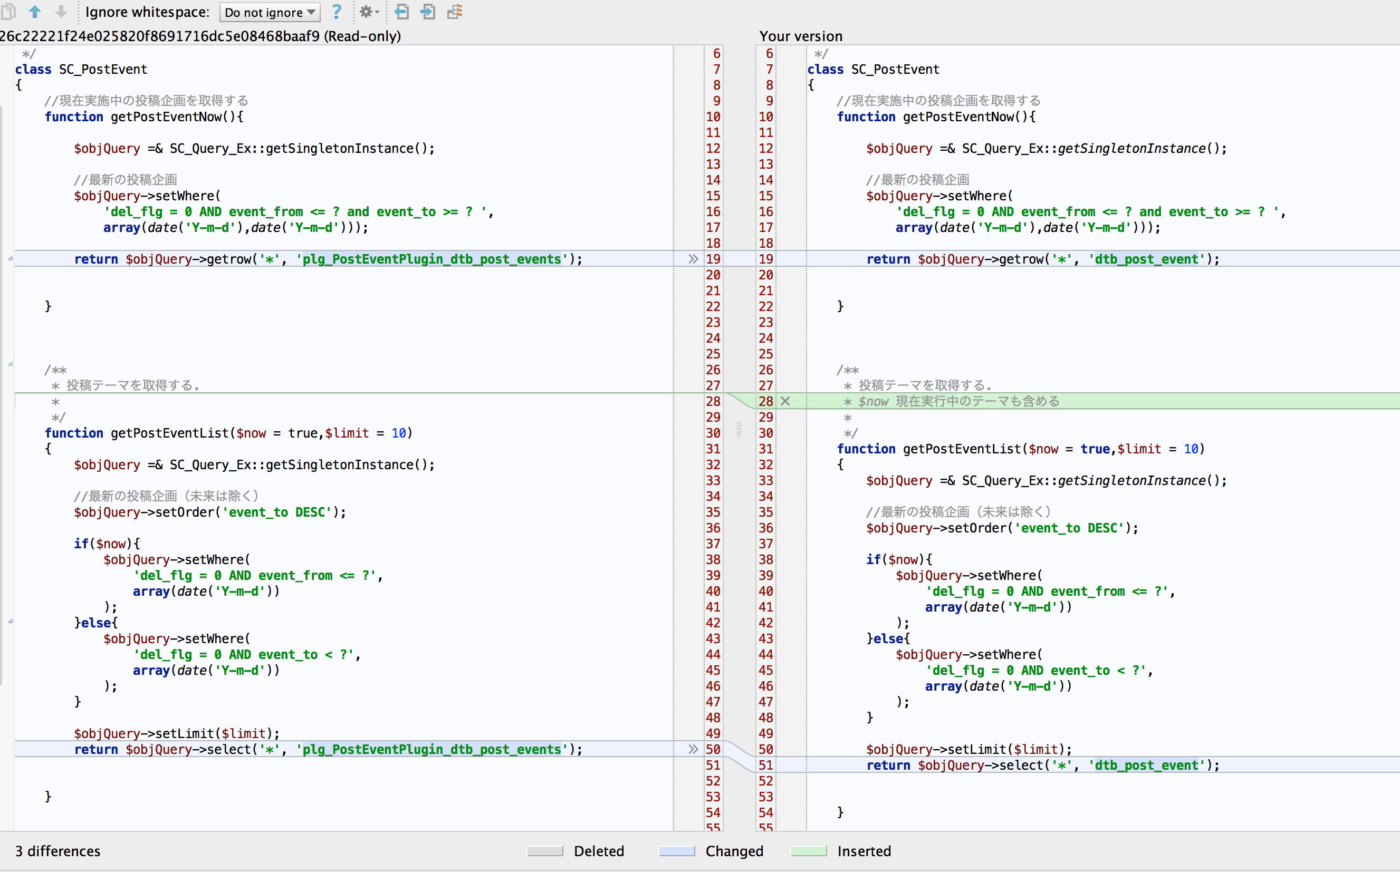This screenshot has height=872, width=1400.
Task: Click the Deleted legend color swatch
Action: pos(545,851)
